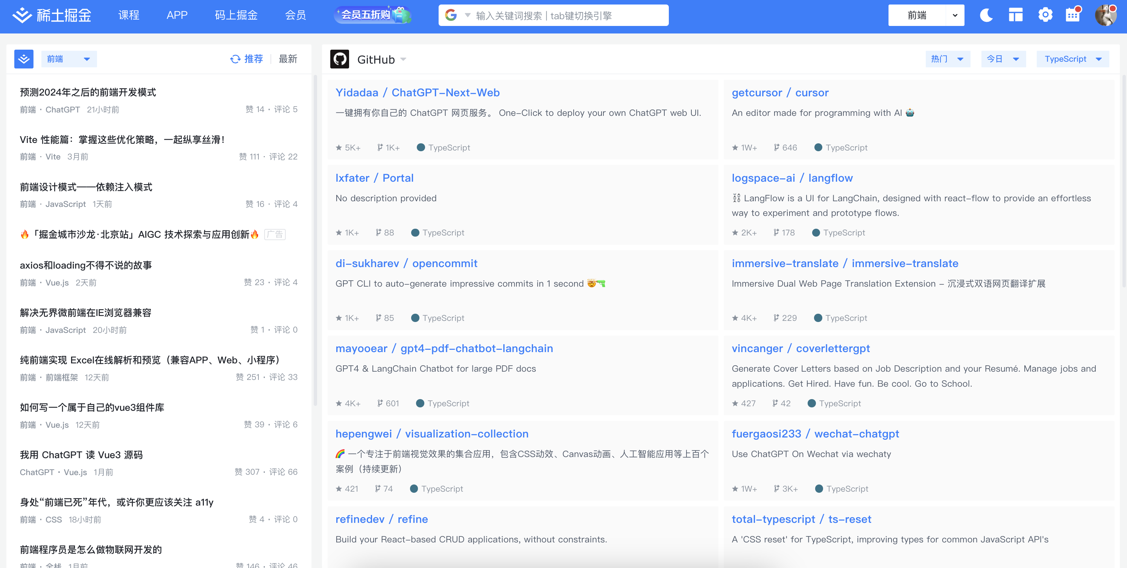Open the 热门 sort dropdown
This screenshot has height=568, width=1127.
click(x=947, y=59)
